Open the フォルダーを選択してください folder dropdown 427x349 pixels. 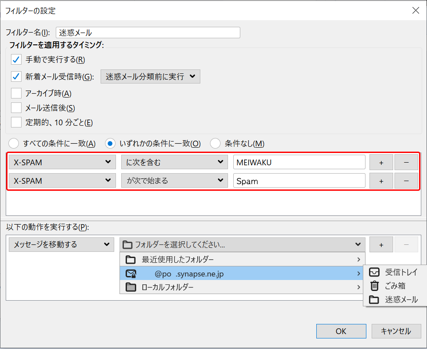click(242, 244)
